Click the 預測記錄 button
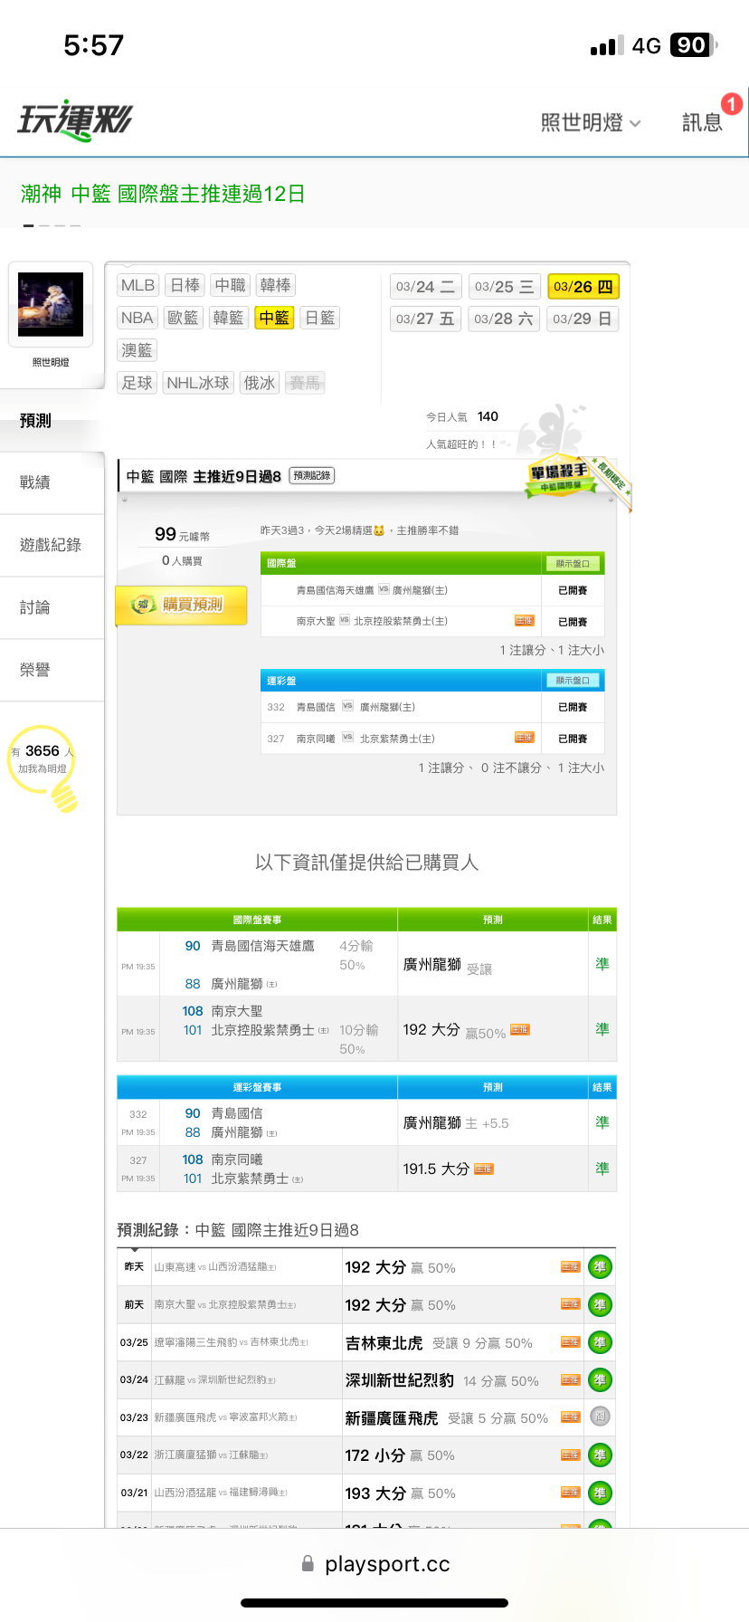 click(x=312, y=475)
